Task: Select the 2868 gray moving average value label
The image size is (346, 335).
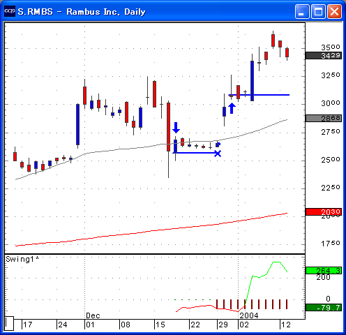Action: 324,118
